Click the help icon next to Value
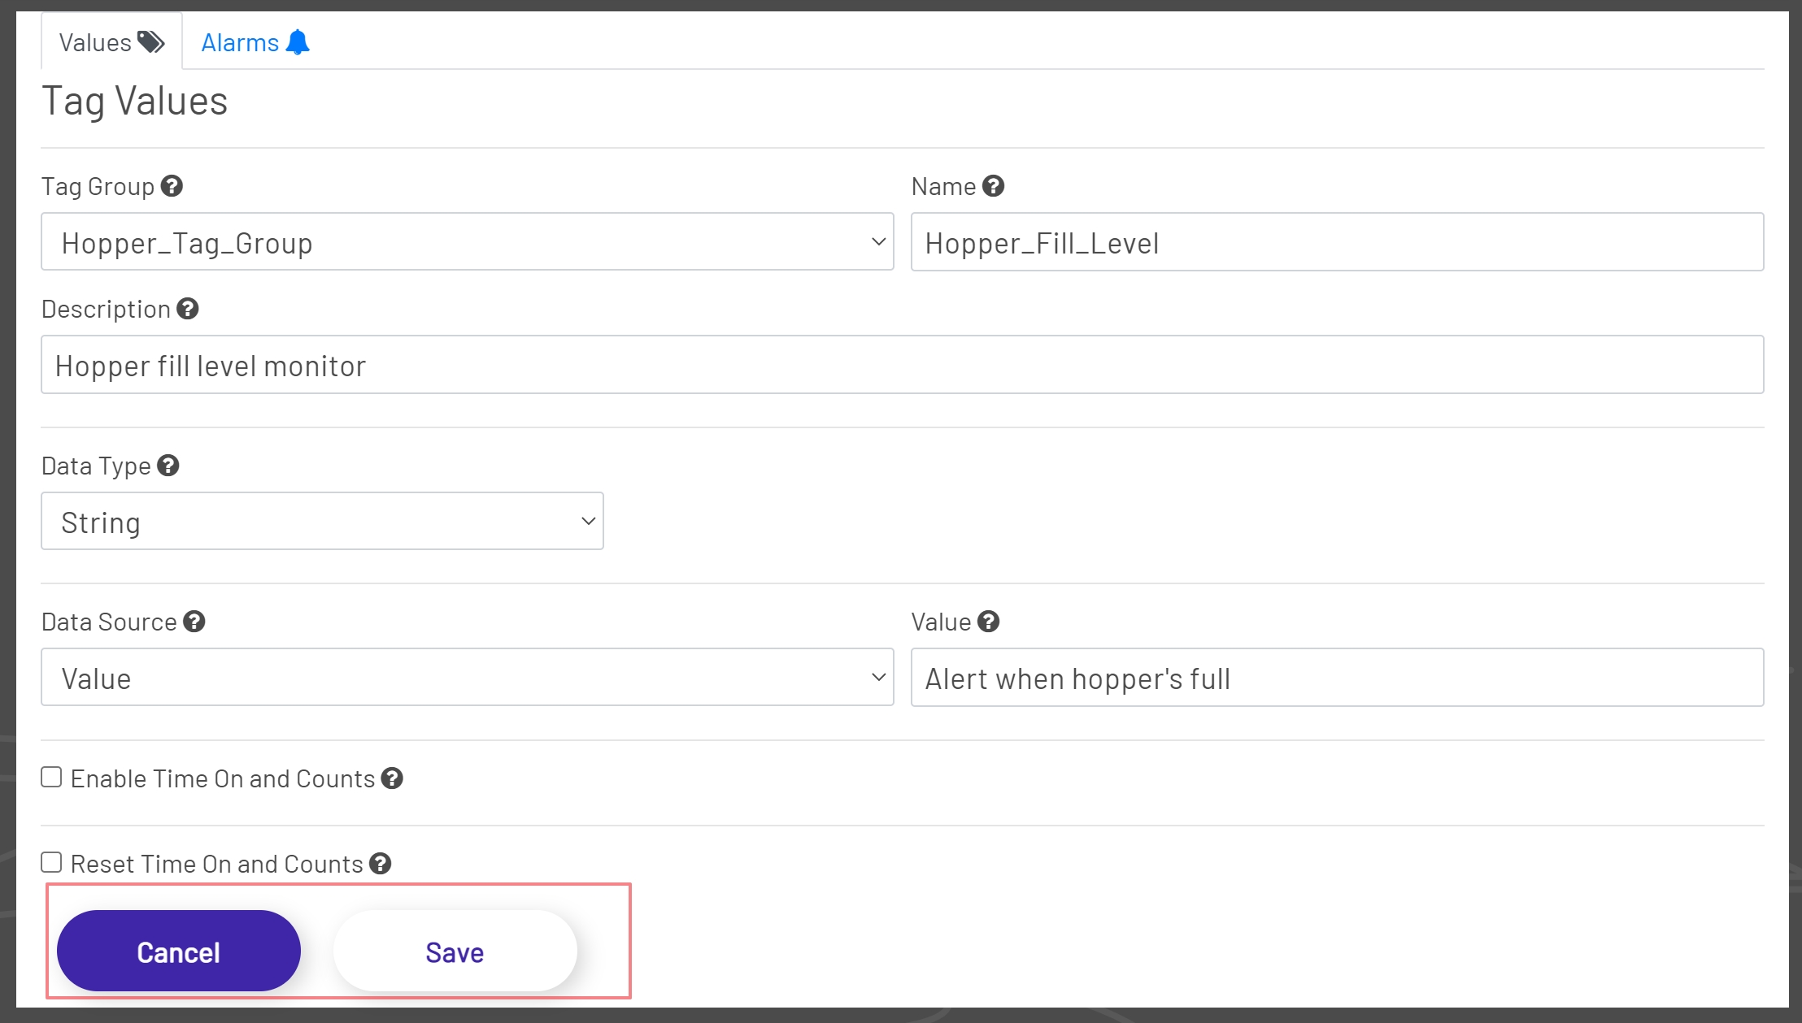The height and width of the screenshot is (1023, 1802). coord(990,622)
